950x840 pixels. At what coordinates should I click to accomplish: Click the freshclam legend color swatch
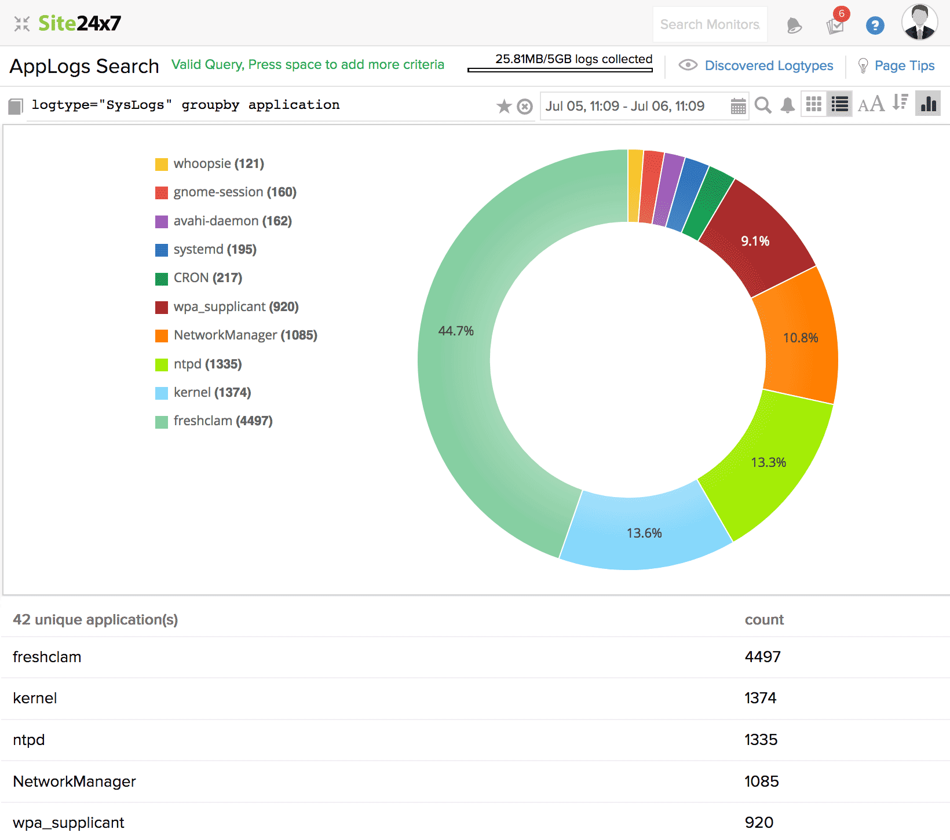(x=162, y=422)
